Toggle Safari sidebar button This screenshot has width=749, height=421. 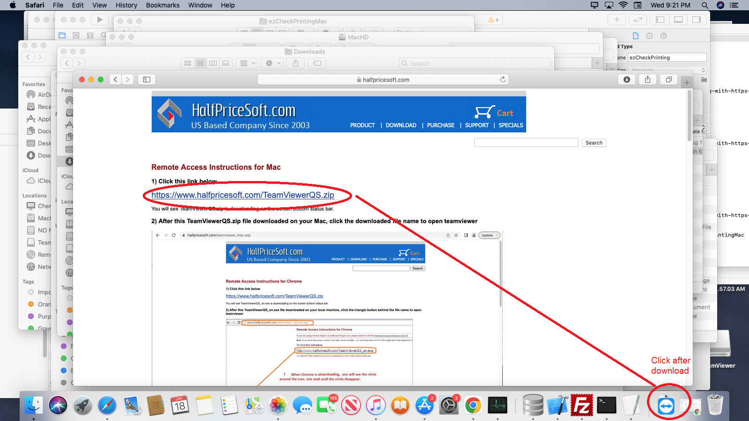pos(147,80)
